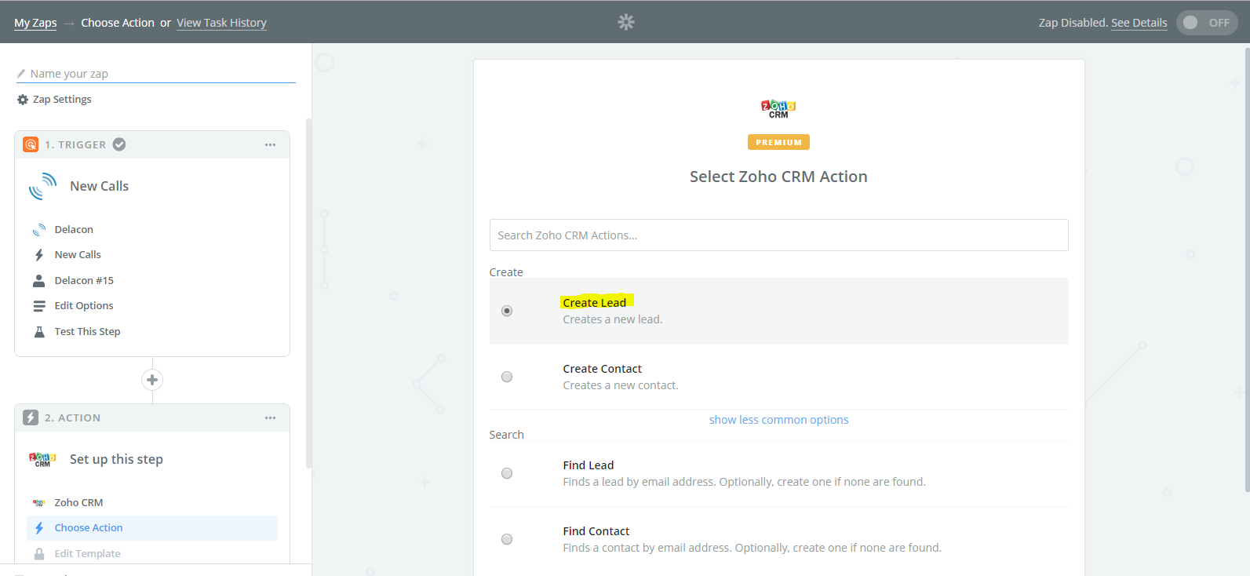
Task: Click the page vertical scrollbar
Action: pyautogui.click(x=1247, y=271)
